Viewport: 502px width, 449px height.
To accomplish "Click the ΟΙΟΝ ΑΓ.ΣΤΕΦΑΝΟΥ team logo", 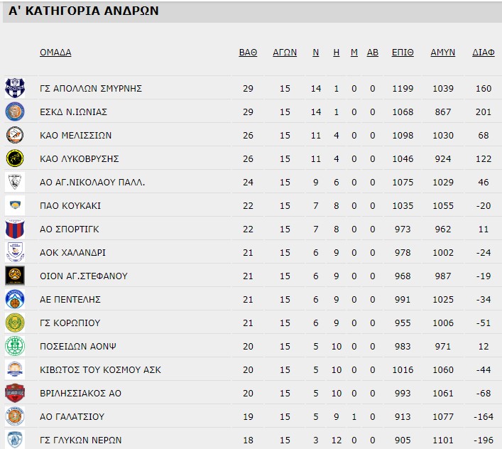I will 15,276.
